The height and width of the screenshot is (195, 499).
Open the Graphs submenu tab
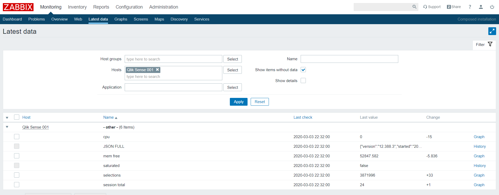tap(121, 19)
